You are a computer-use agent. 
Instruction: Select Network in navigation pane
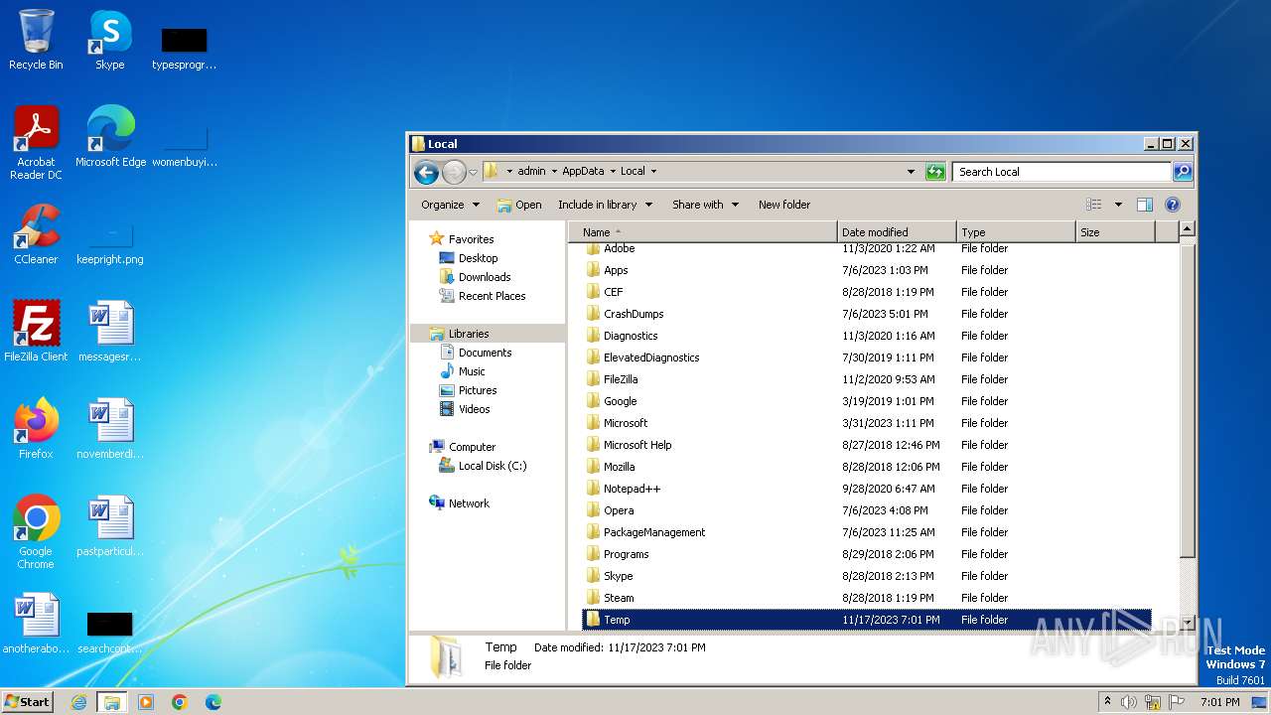click(468, 503)
